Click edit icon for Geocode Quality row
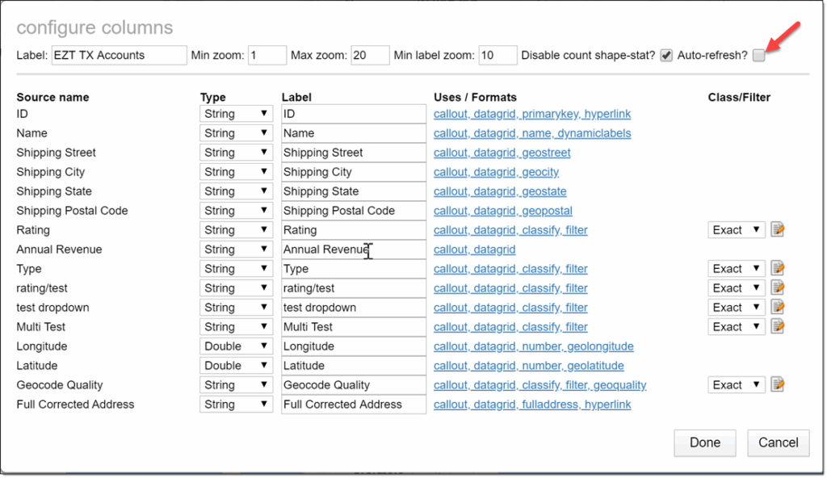 click(778, 385)
